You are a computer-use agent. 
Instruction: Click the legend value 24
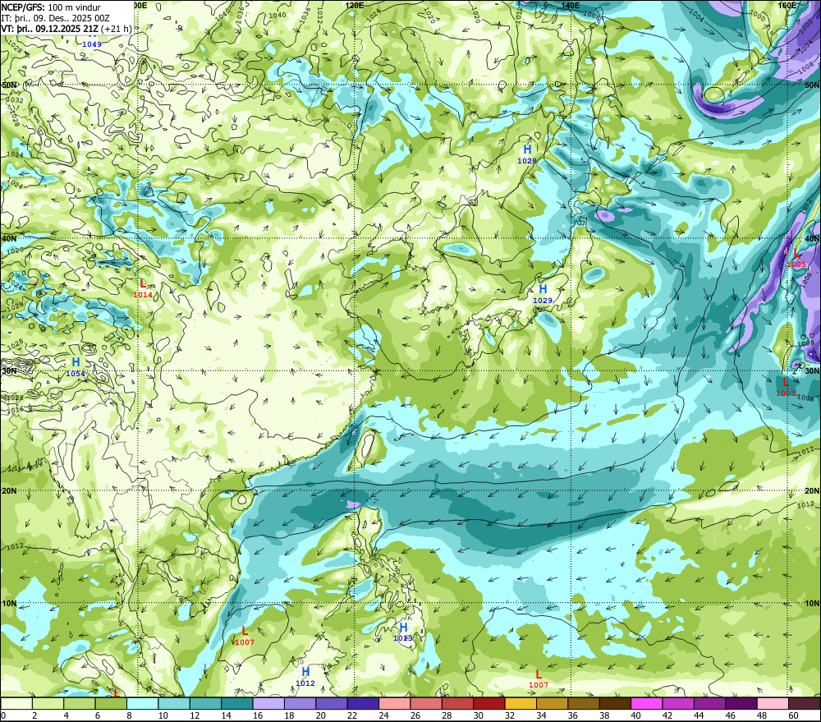(383, 715)
